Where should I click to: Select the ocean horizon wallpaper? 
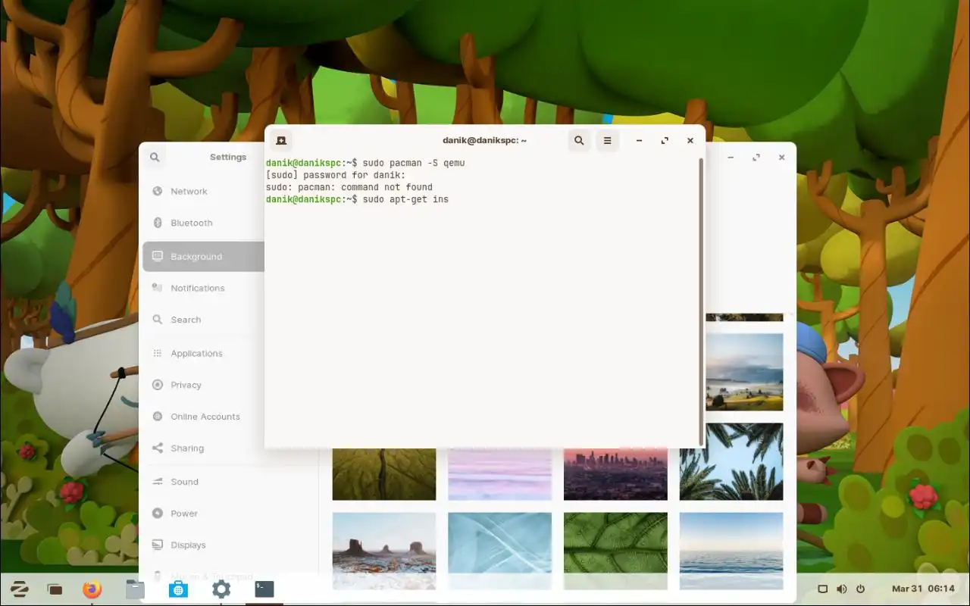pyautogui.click(x=731, y=551)
